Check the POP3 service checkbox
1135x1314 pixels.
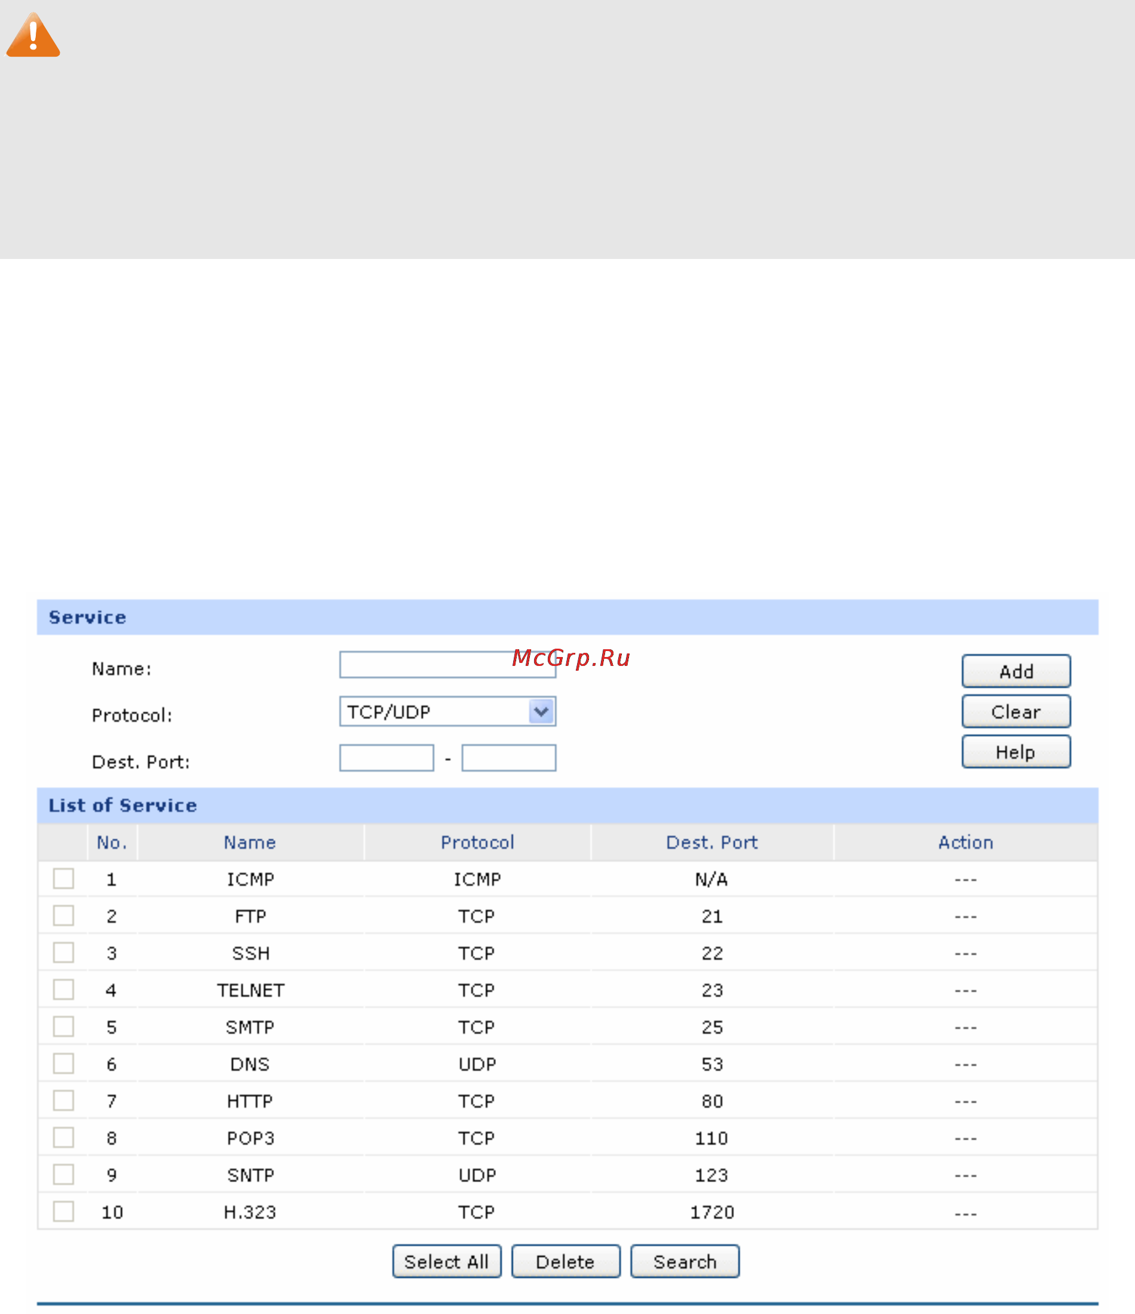63,1138
